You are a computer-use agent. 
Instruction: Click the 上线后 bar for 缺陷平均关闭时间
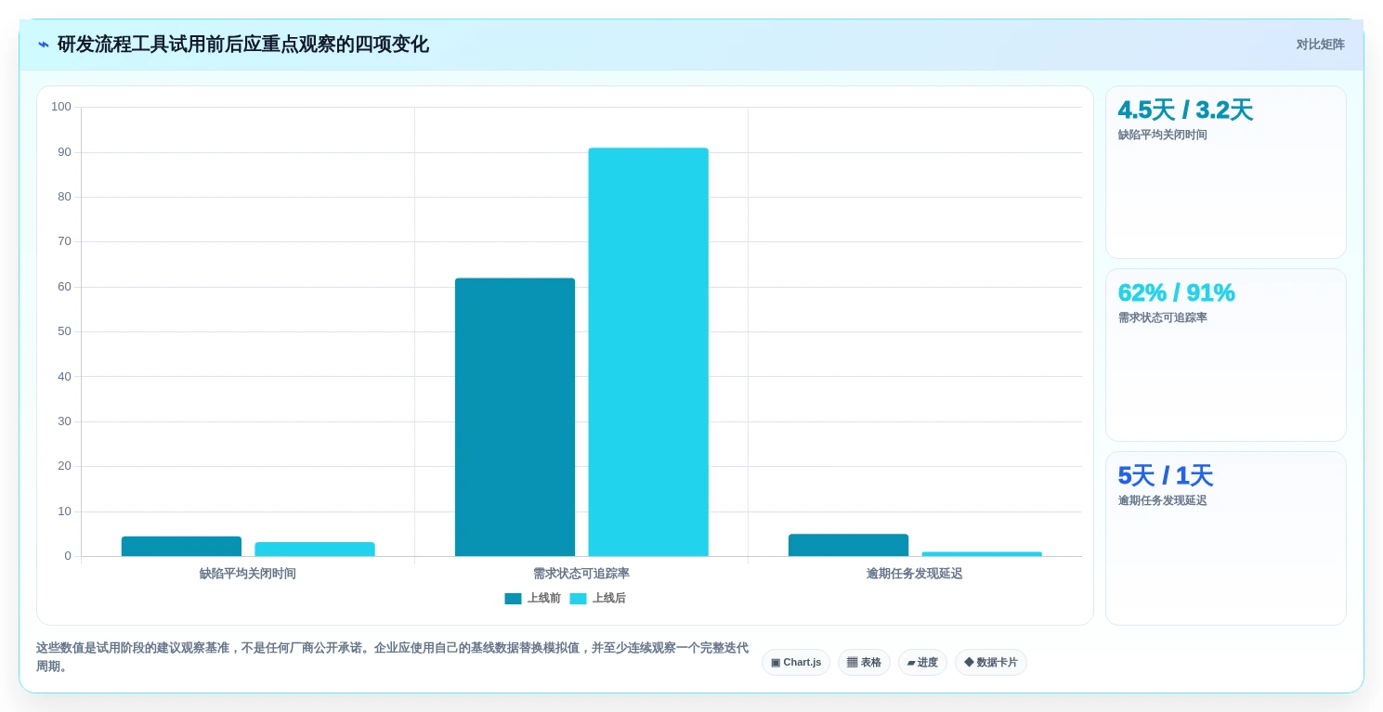pyautogui.click(x=315, y=550)
